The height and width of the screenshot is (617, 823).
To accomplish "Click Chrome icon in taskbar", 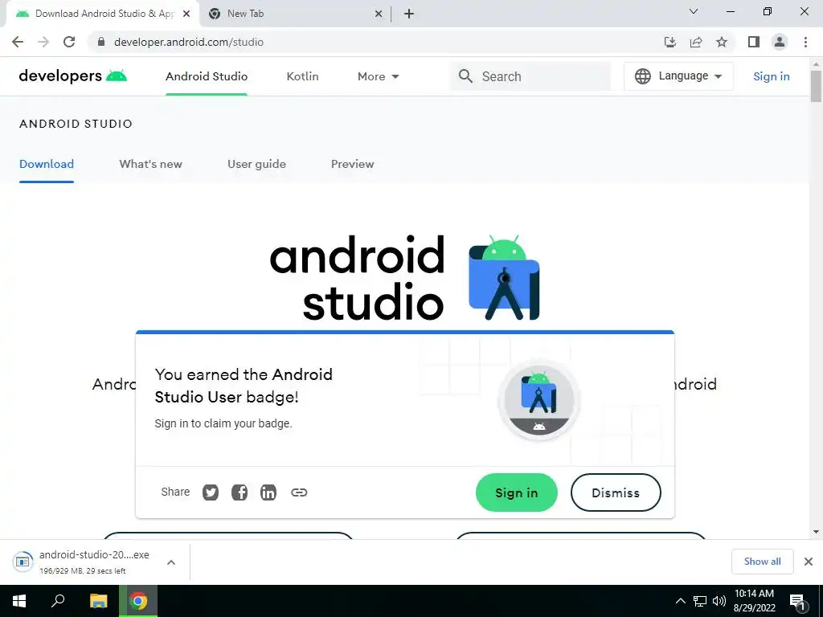I will coord(138,601).
